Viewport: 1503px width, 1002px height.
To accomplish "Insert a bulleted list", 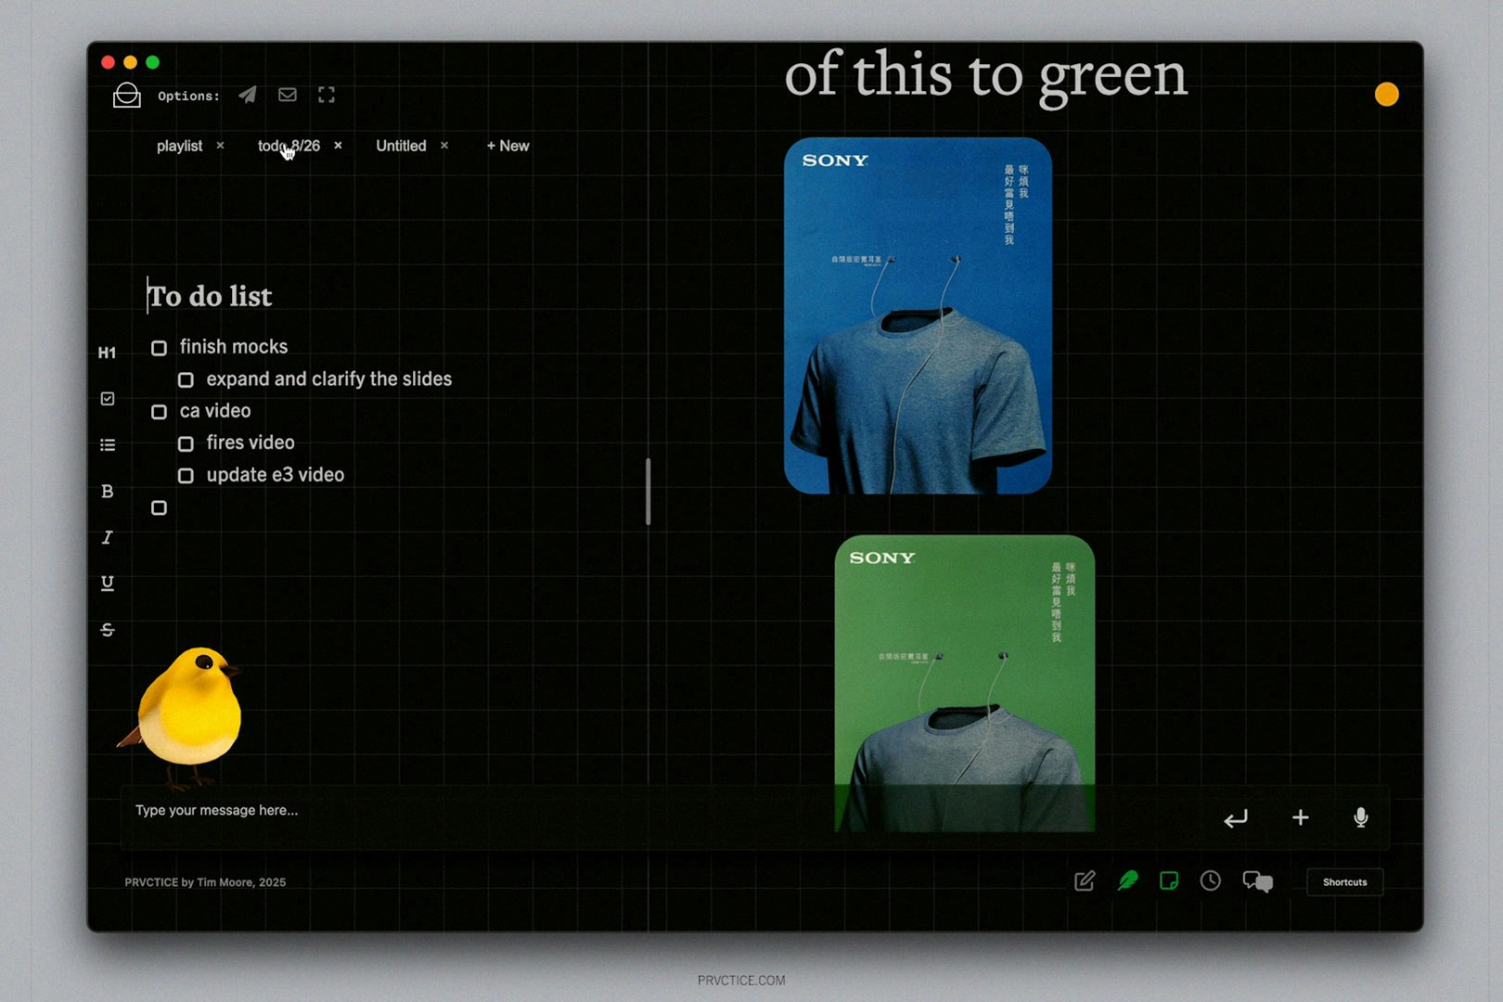I will pyautogui.click(x=108, y=445).
